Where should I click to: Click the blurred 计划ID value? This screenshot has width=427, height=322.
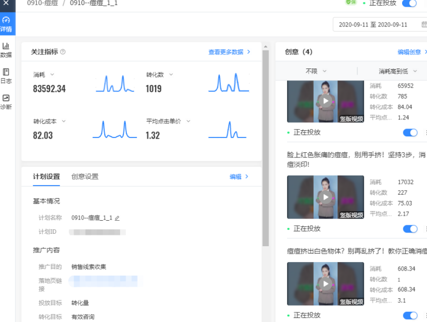(97, 232)
